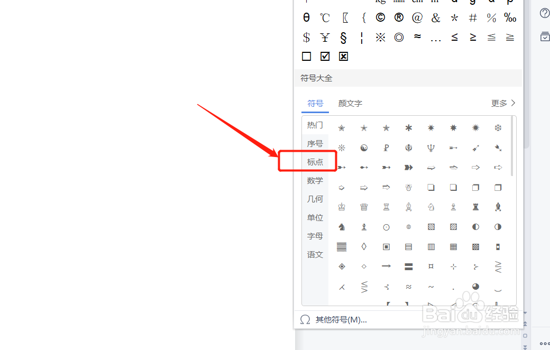This screenshot has width=550, height=350.
Task: Insert the black chess rook symbol
Action: coord(475,207)
